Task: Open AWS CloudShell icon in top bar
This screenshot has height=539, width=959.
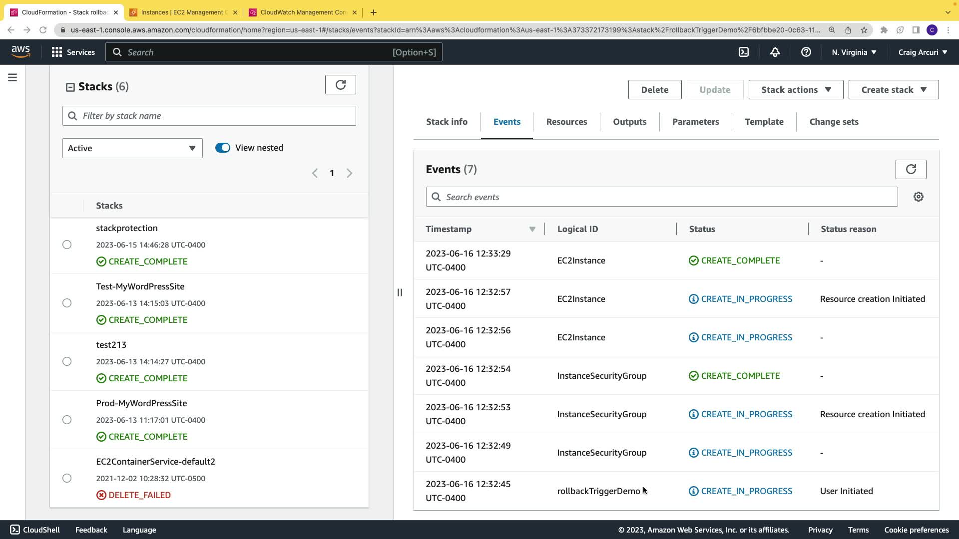Action: click(x=744, y=52)
